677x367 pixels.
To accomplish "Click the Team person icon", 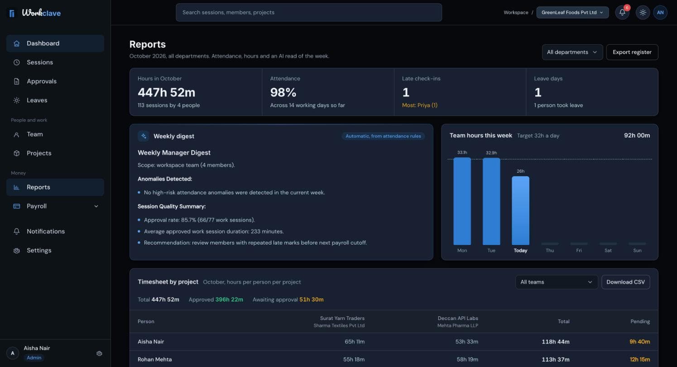I will 17,134.
